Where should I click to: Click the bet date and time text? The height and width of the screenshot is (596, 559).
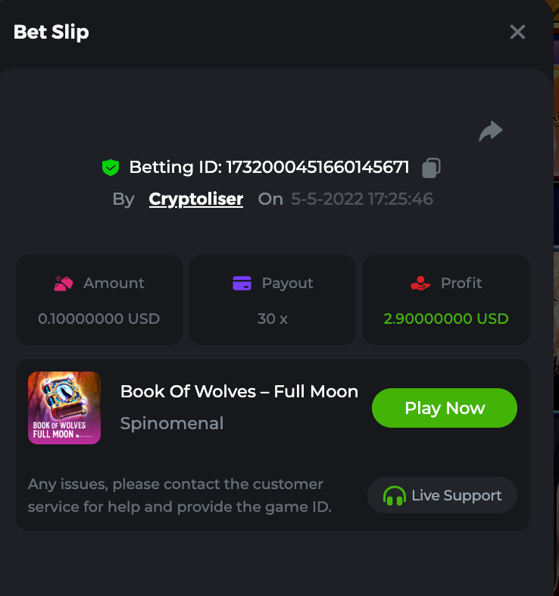[x=362, y=199]
